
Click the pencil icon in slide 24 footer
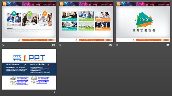click(134, 40)
